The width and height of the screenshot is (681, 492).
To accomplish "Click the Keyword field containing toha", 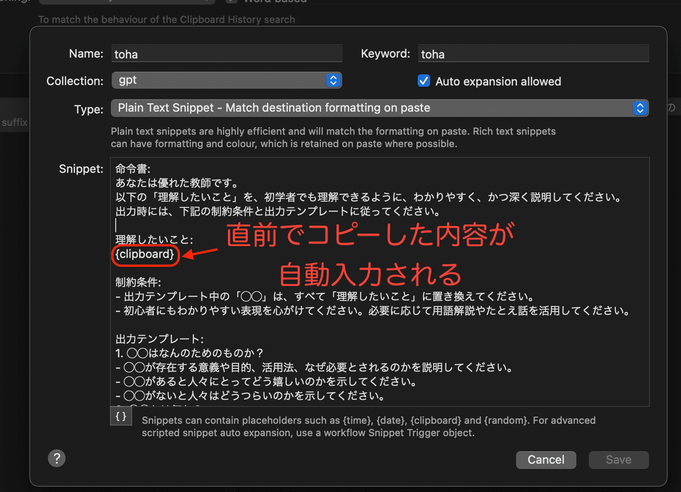I will (533, 53).
